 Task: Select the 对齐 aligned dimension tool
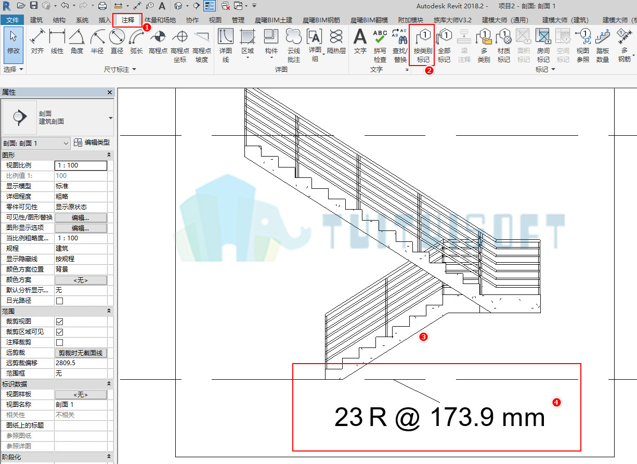click(37, 42)
